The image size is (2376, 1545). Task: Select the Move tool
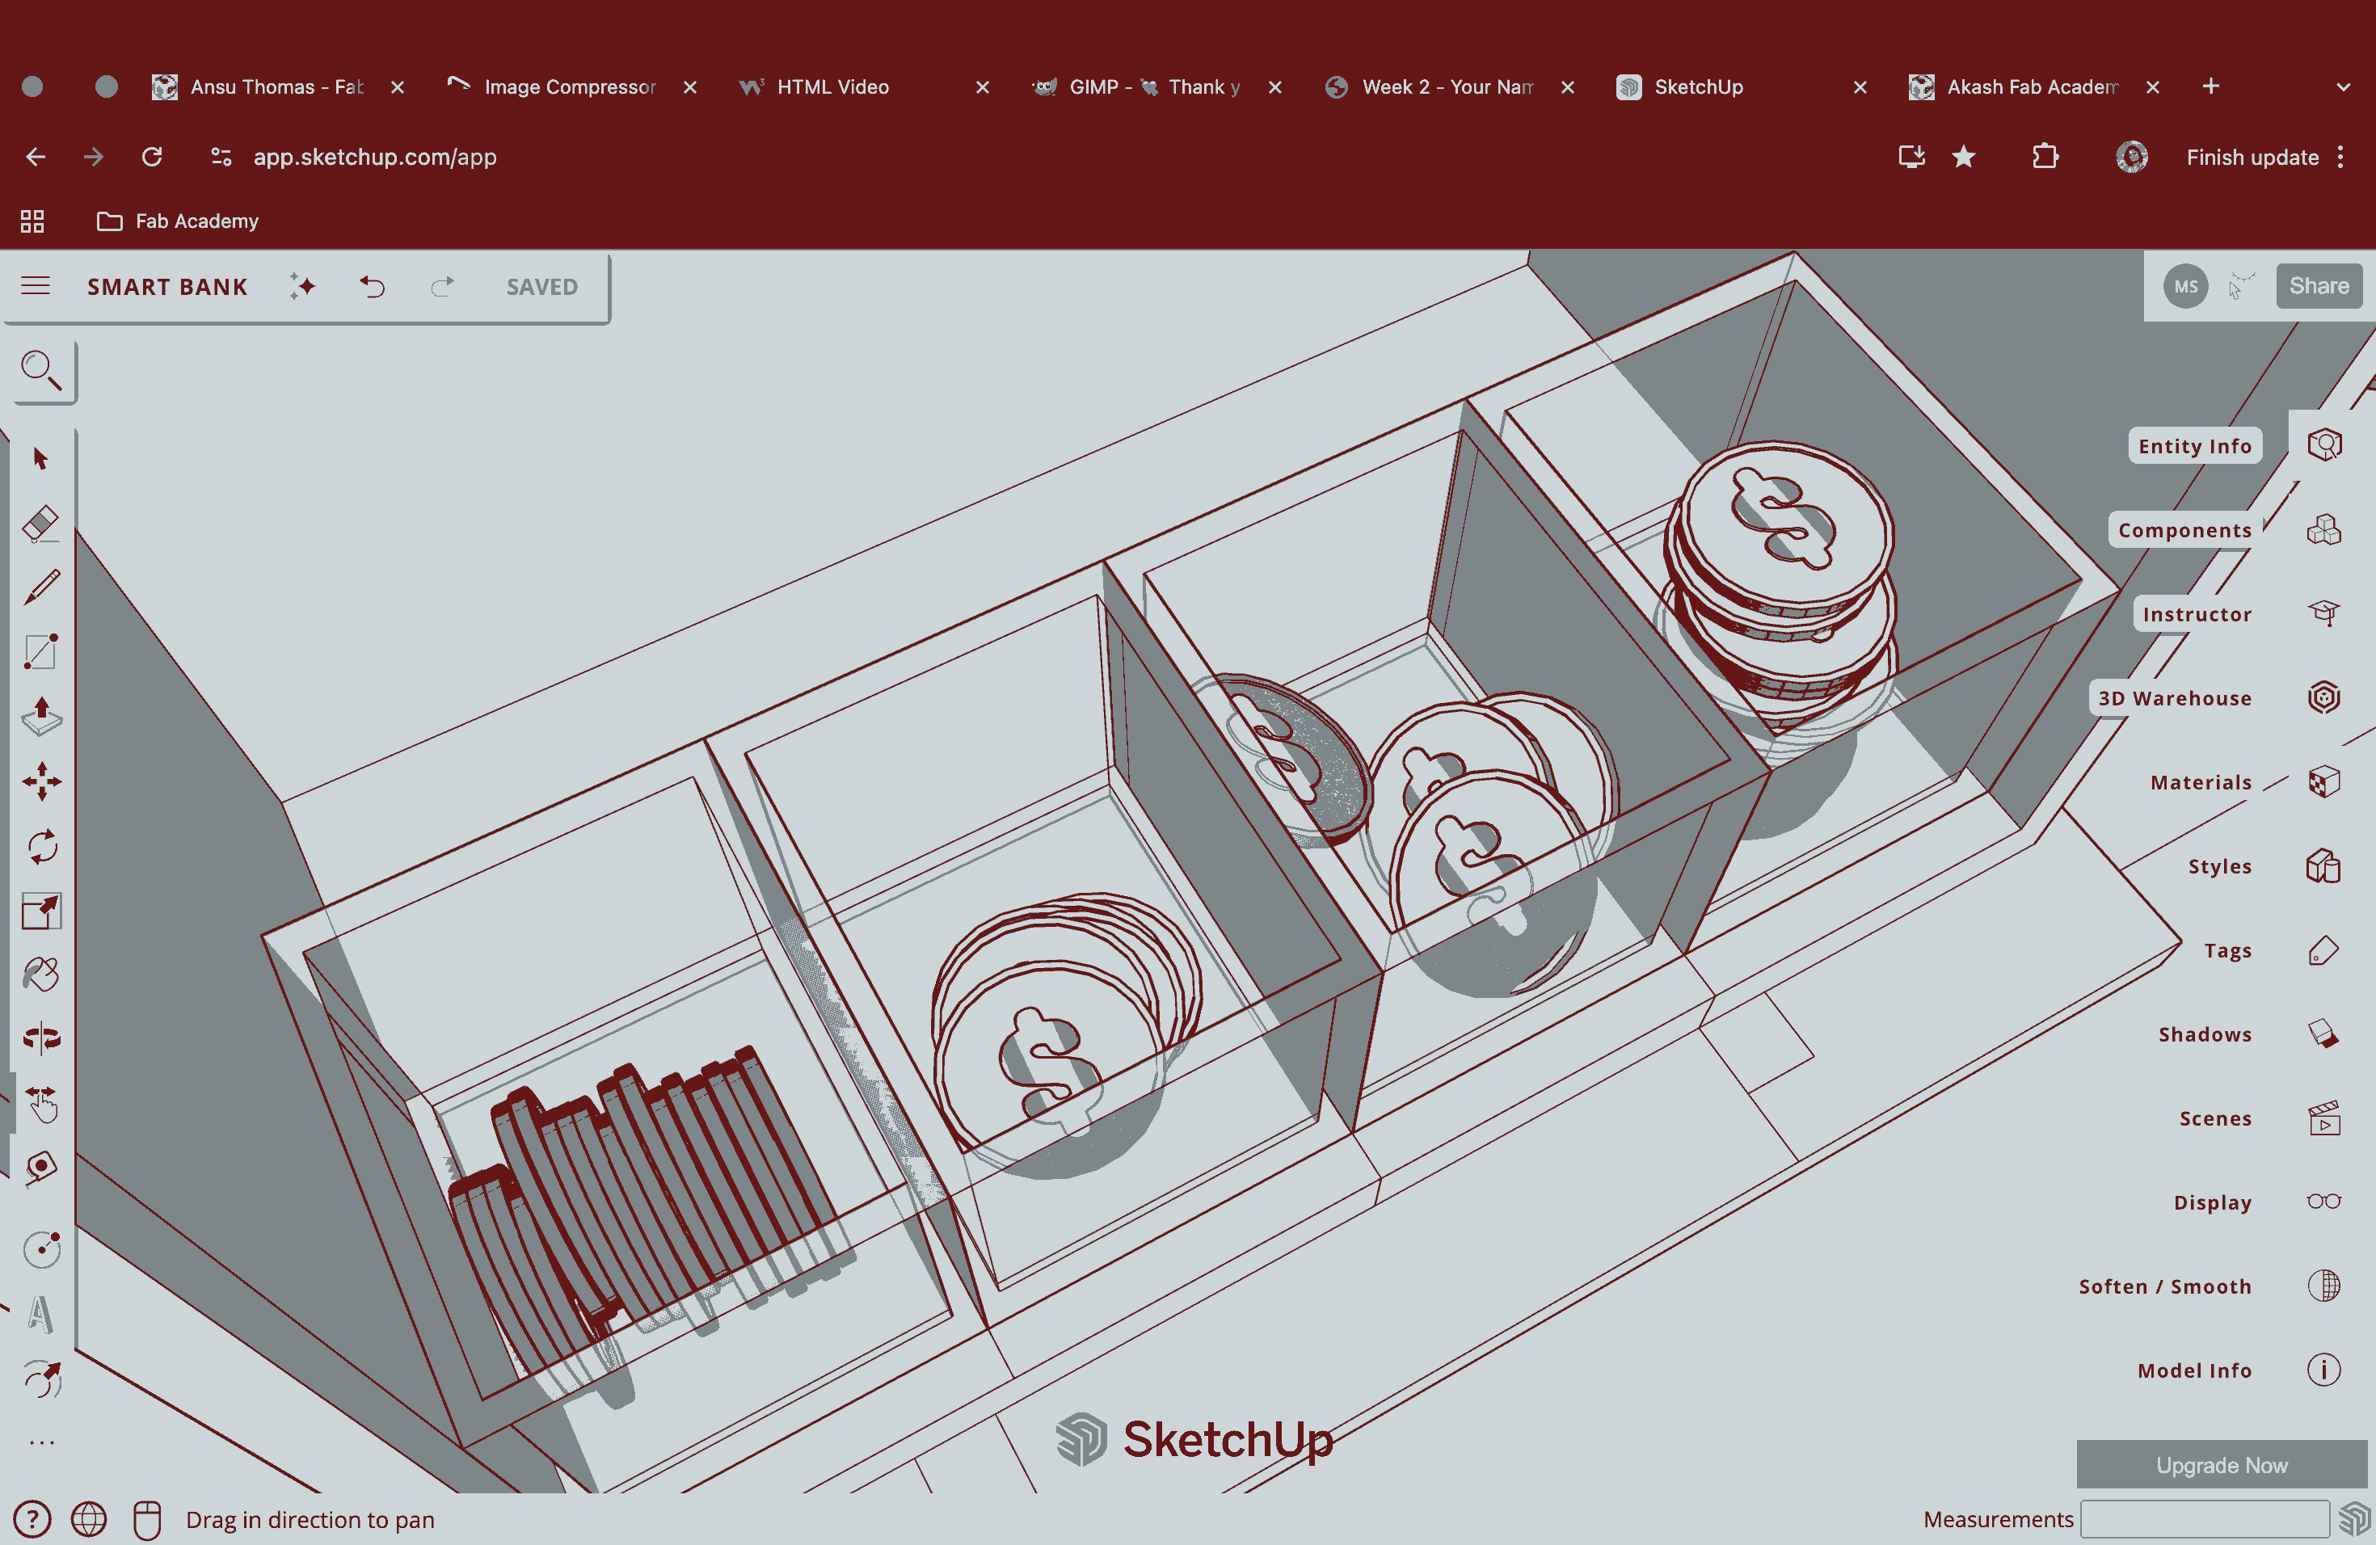[41, 781]
